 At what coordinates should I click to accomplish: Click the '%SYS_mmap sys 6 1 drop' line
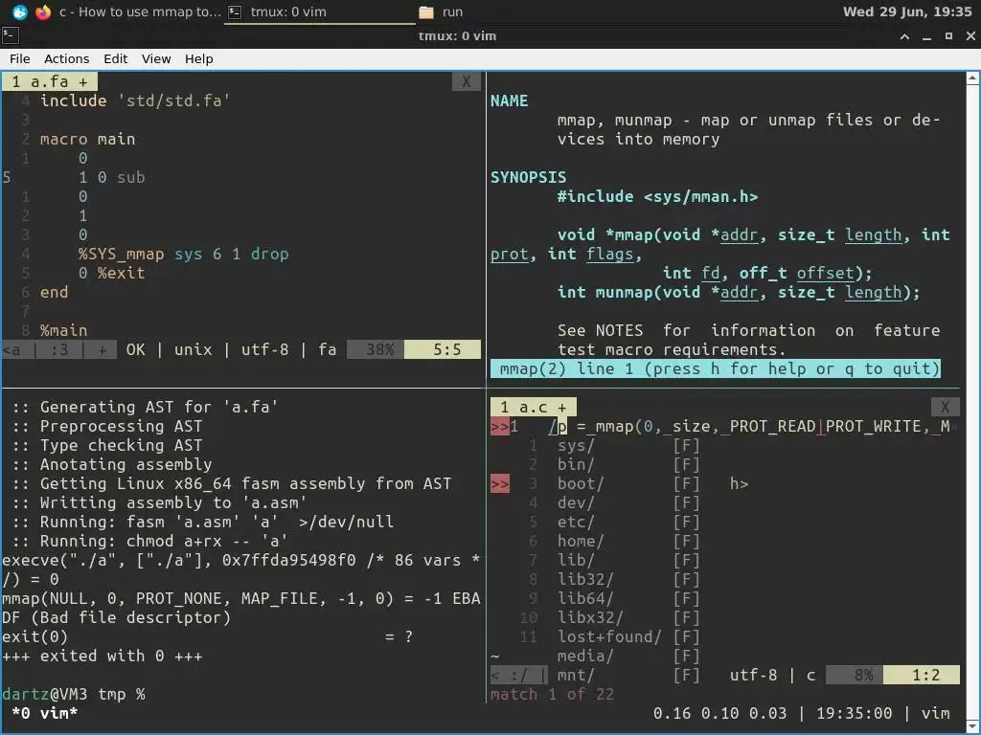coord(183,254)
